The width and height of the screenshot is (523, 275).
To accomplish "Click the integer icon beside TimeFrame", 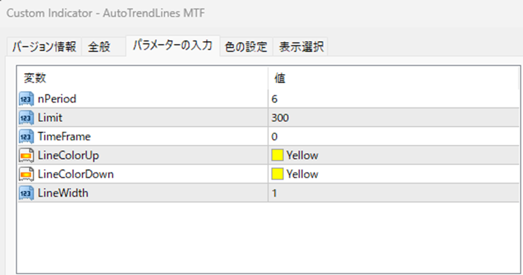I will click(x=27, y=137).
